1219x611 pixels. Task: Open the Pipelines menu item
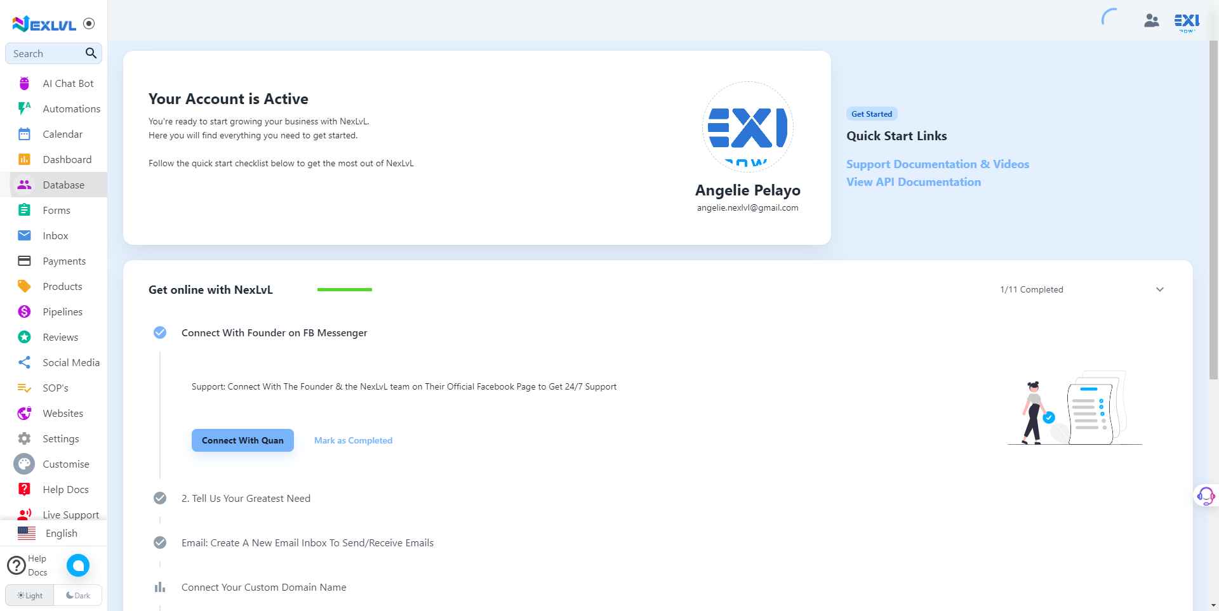[62, 312]
